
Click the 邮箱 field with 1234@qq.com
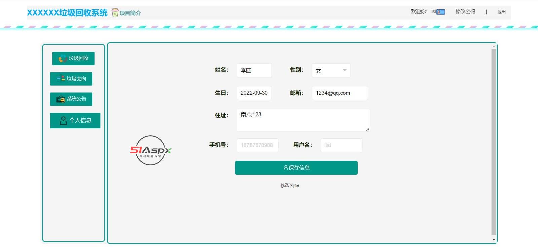[340, 93]
